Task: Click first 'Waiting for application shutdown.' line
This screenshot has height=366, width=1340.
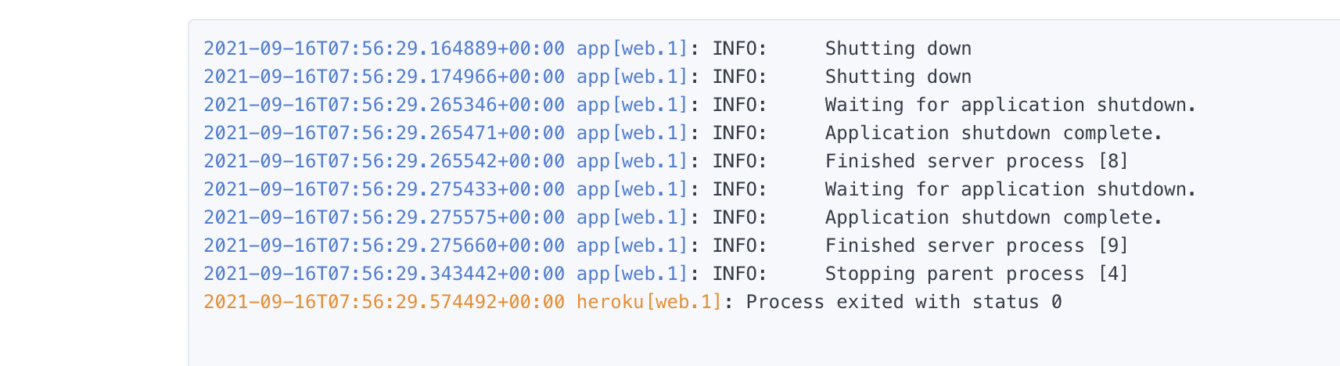Action: (1011, 105)
